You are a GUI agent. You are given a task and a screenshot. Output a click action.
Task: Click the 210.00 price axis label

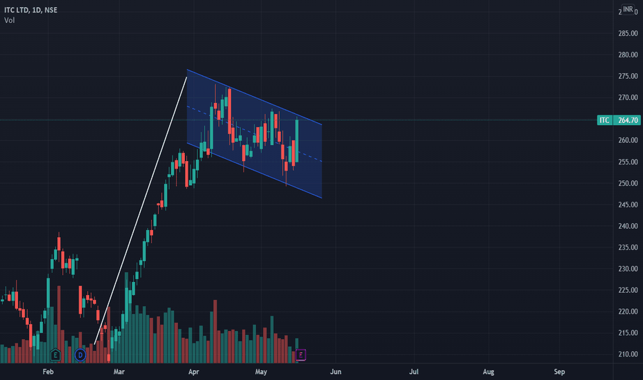point(628,354)
